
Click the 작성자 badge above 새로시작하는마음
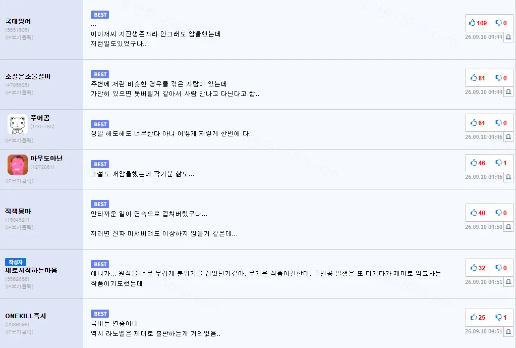pos(16,262)
